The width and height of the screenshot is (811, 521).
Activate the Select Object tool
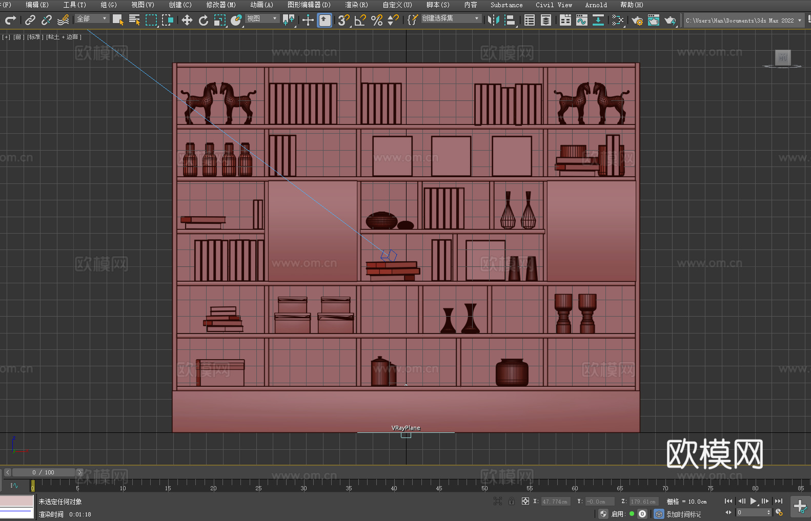point(118,20)
